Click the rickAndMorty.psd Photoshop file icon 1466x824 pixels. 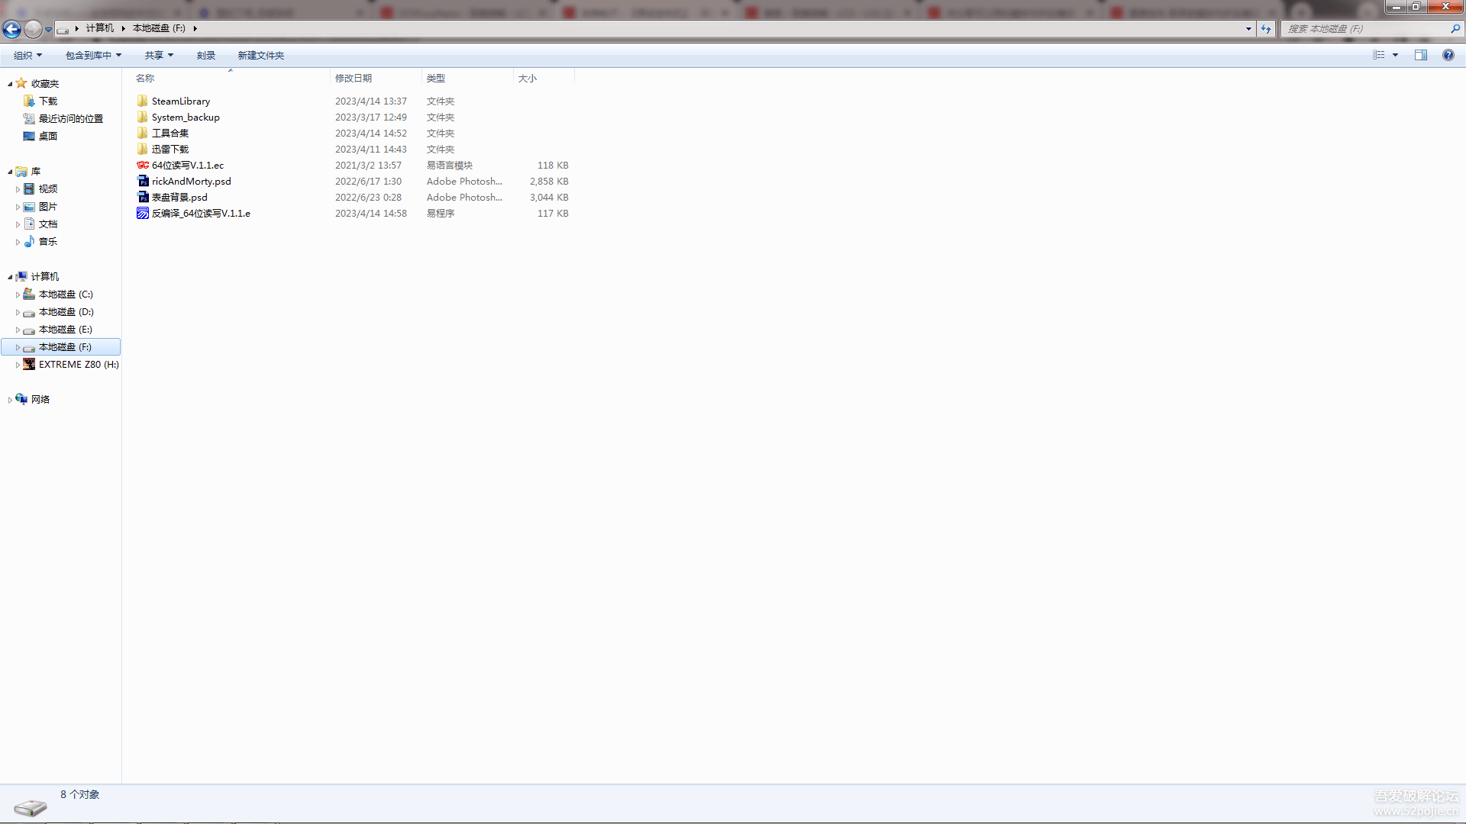pyautogui.click(x=143, y=182)
